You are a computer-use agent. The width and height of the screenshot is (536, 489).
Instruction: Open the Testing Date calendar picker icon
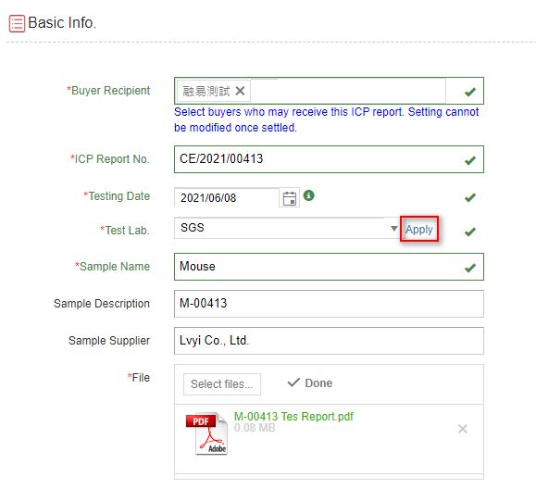click(x=289, y=198)
